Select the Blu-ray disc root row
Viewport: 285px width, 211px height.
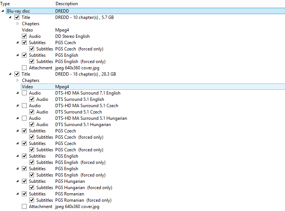pyautogui.click(x=145, y=11)
